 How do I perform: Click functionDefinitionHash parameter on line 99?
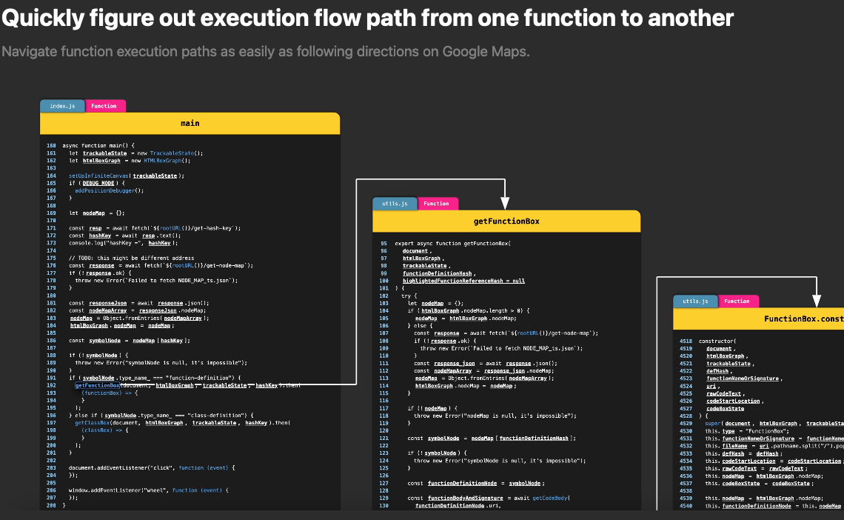[x=437, y=273]
